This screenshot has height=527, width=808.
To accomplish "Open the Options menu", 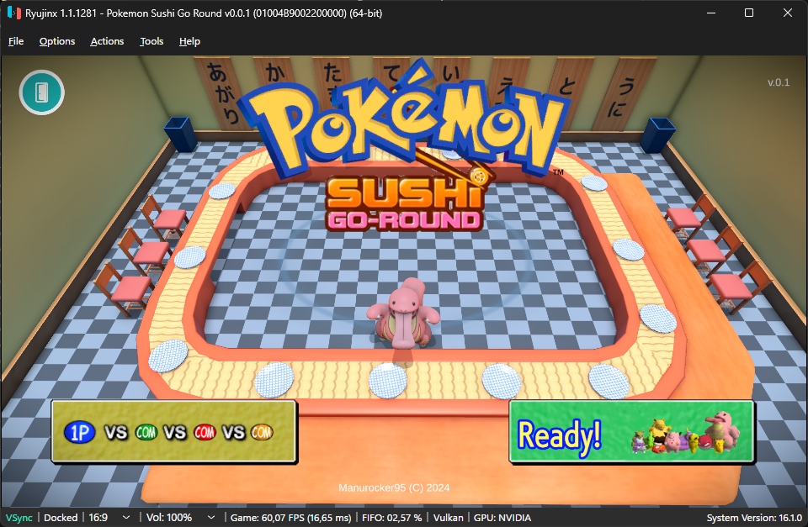I will point(57,41).
